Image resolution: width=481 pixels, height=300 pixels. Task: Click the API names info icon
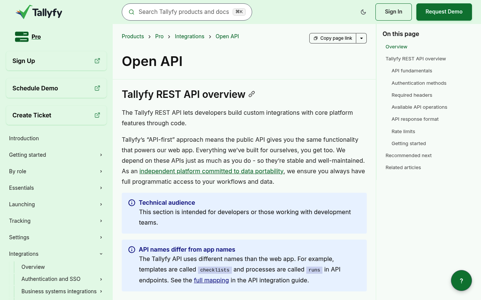coord(132,250)
